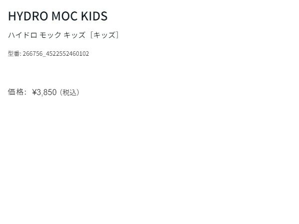
Task: Click the 4522552460102 barcode number portion
Action: click(67, 54)
